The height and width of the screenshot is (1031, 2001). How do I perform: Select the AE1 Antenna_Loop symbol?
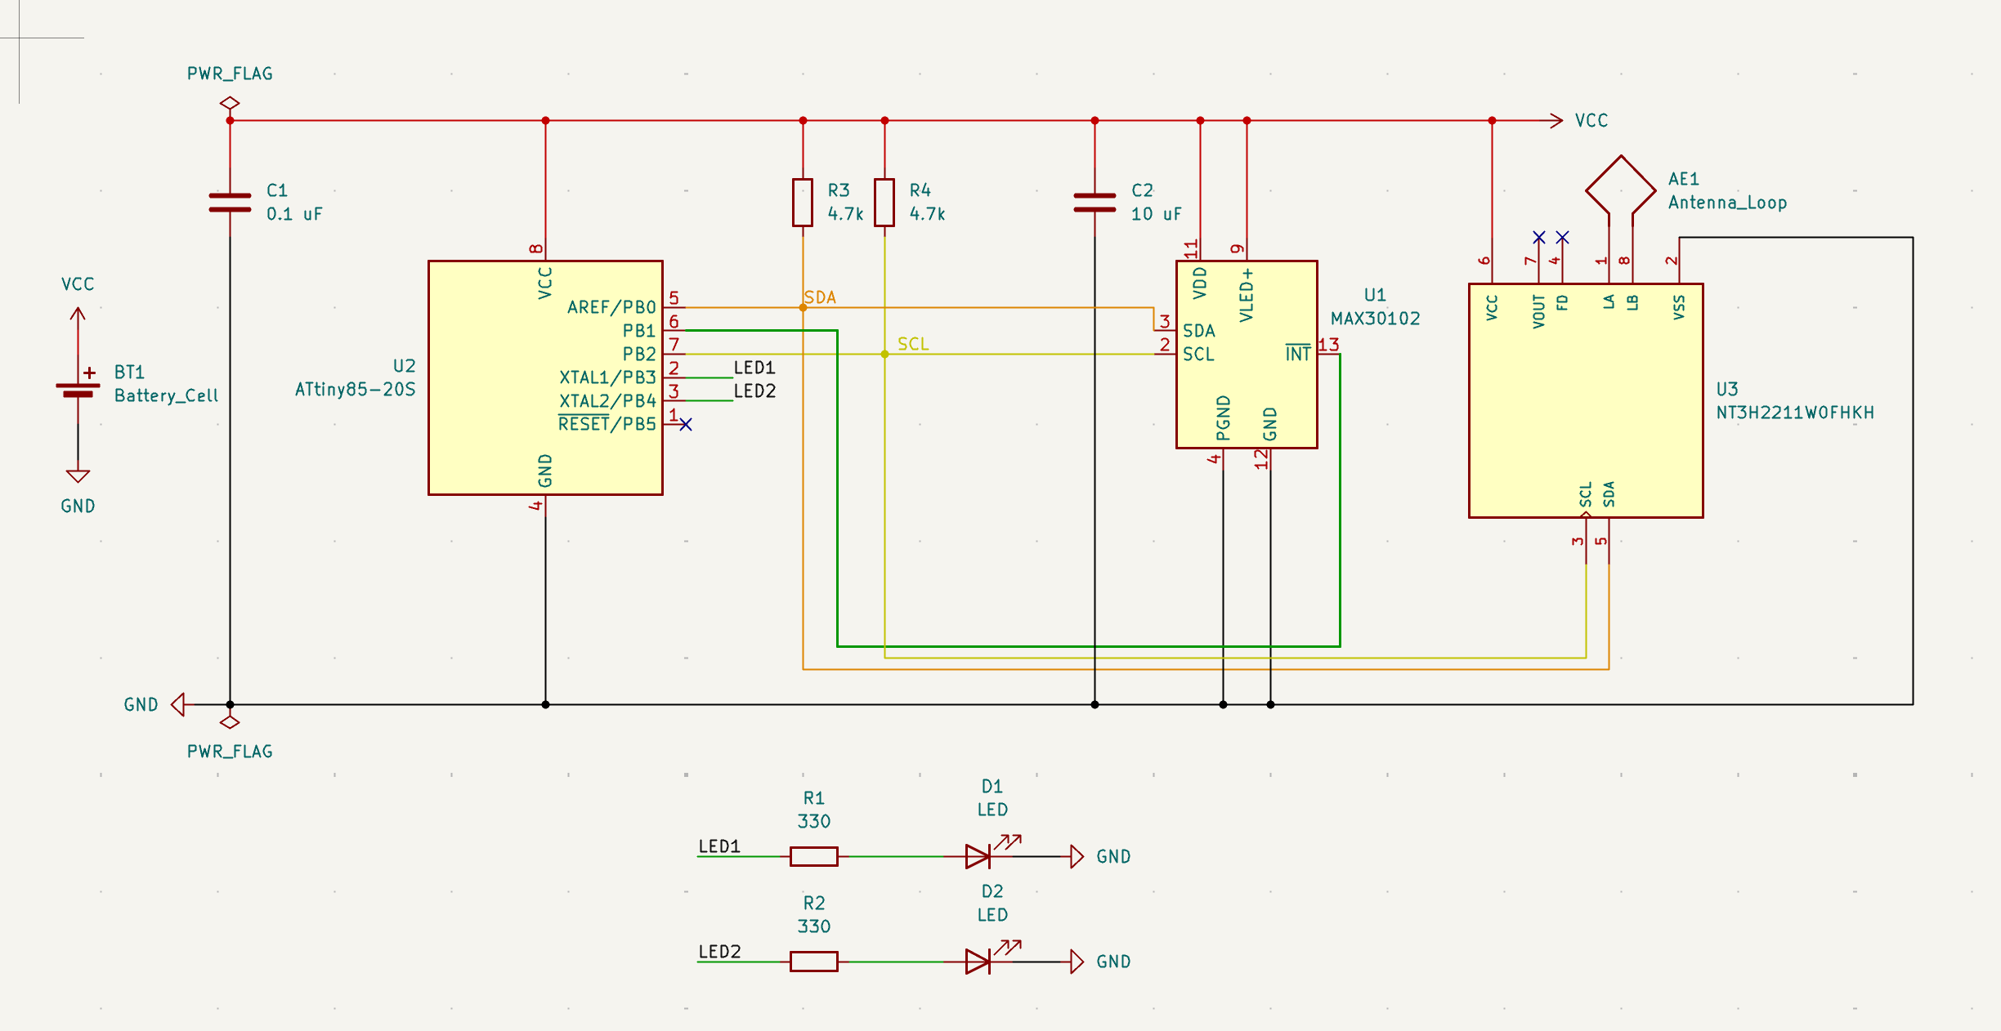click(x=1621, y=190)
